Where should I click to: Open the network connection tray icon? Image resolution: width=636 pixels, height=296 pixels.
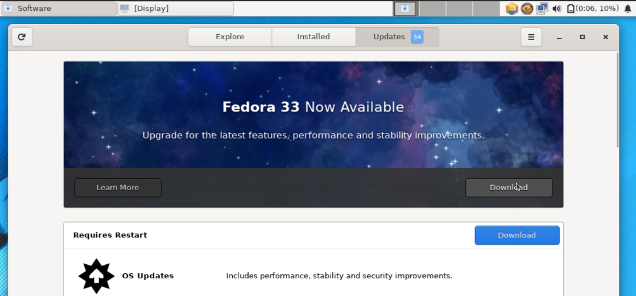click(542, 8)
